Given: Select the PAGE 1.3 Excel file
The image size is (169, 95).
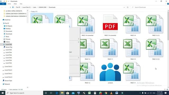Looking at the screenshot, I should tap(87, 49).
